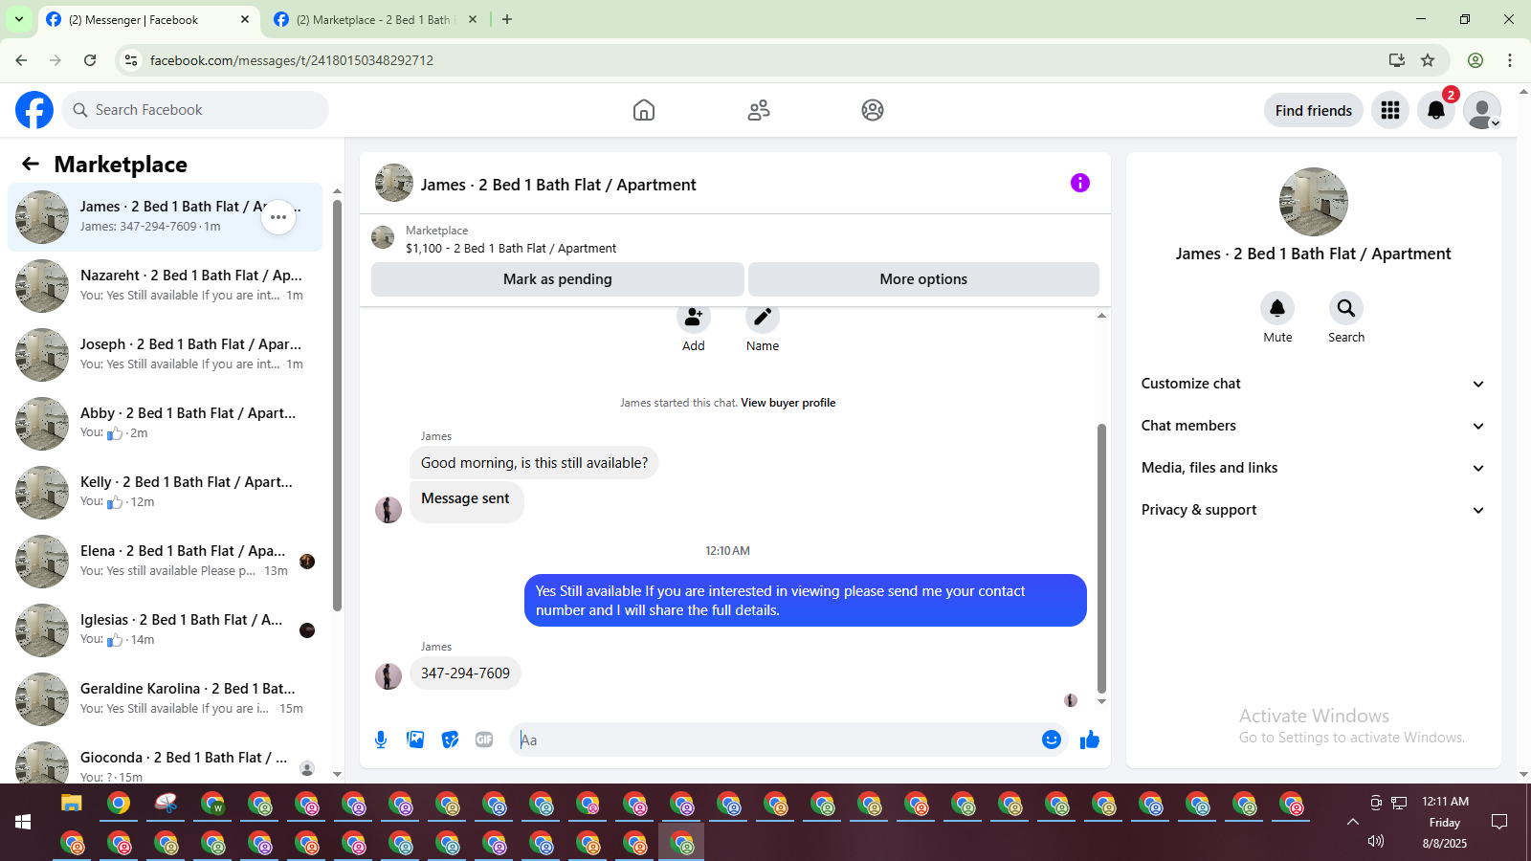The width and height of the screenshot is (1531, 861).
Task: Open emoji picker in message box
Action: point(1052,740)
